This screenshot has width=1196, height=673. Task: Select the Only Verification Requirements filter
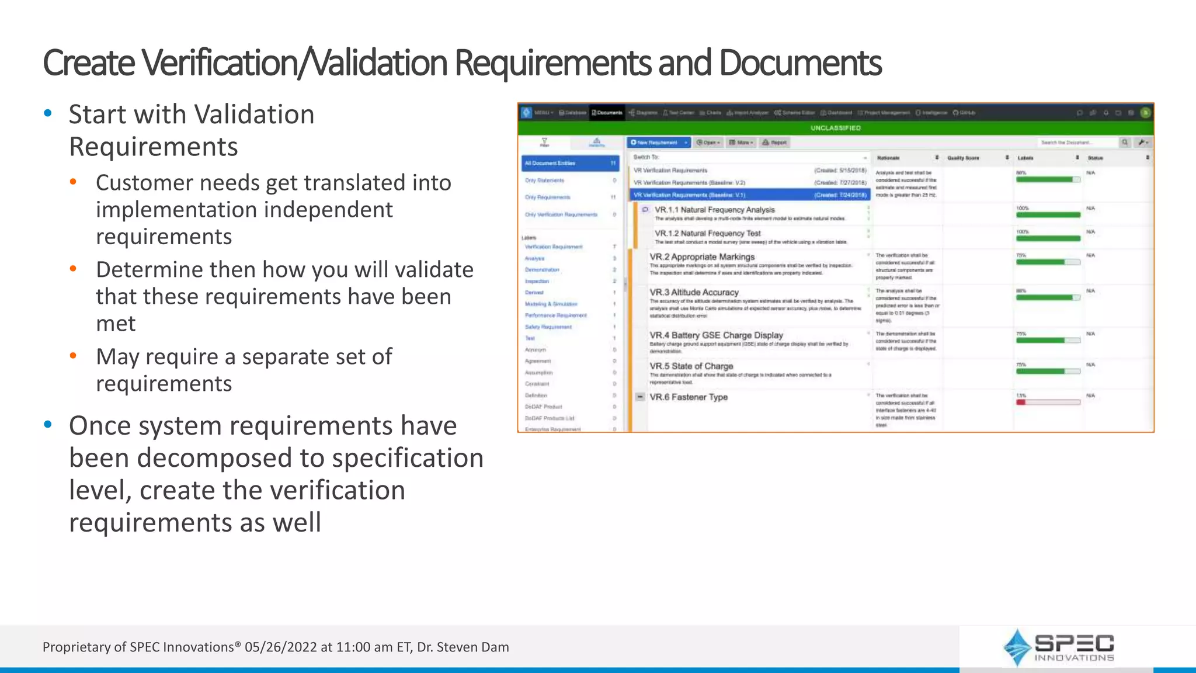[570, 214]
